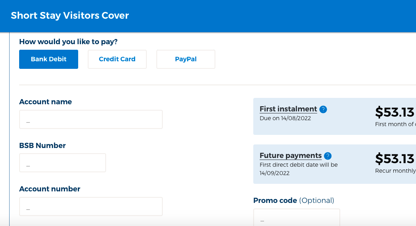Screen dimensions: 416x226
Task: Click the Future payments $53.13 amount
Action: [394, 159]
